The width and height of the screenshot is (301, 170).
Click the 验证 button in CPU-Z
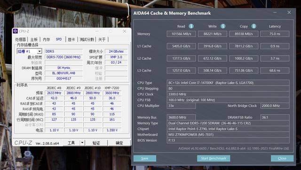(x=96, y=143)
